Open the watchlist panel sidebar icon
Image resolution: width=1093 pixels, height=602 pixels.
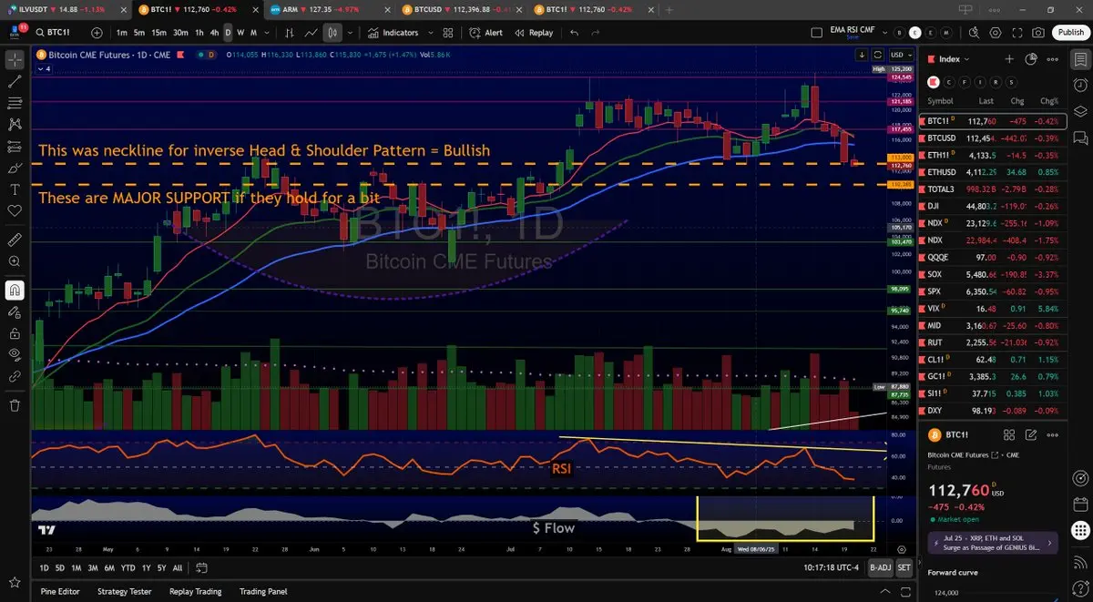point(1079,59)
